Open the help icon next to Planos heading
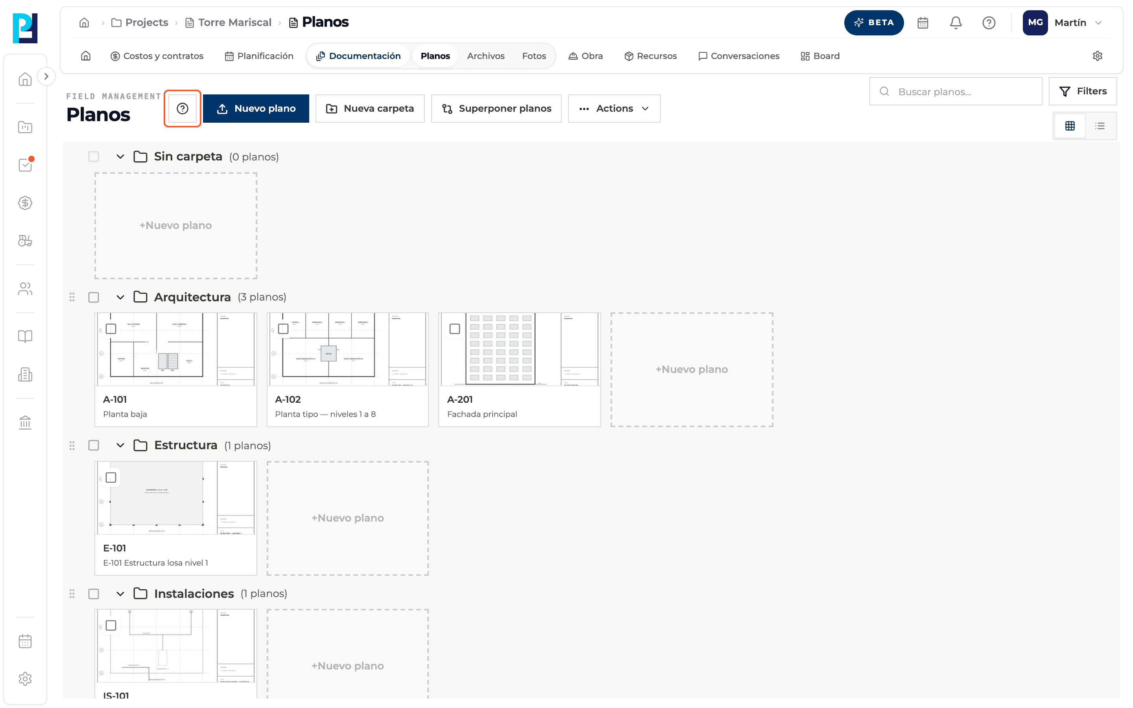Screen dimensions: 1133x708 182,109
